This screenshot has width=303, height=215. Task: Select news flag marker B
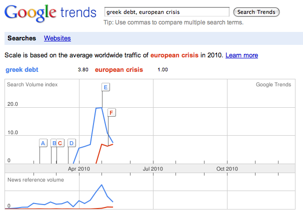[54, 143]
